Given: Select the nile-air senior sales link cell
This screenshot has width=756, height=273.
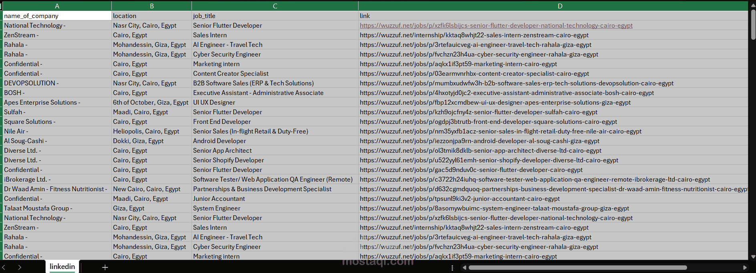Looking at the screenshot, I should 553,131.
